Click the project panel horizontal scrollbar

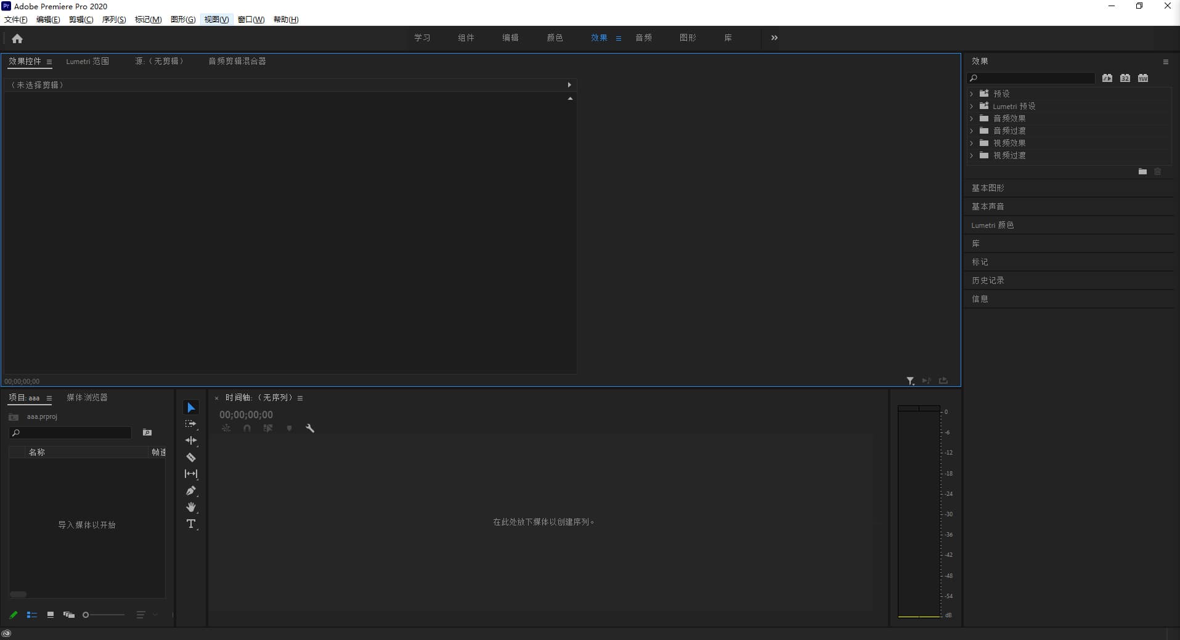(x=18, y=594)
